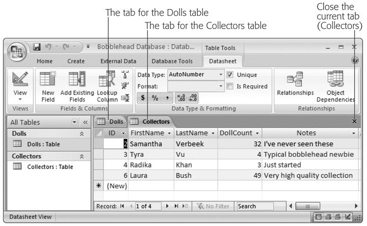
Task: Apply Comma number format
Action: click(167, 98)
